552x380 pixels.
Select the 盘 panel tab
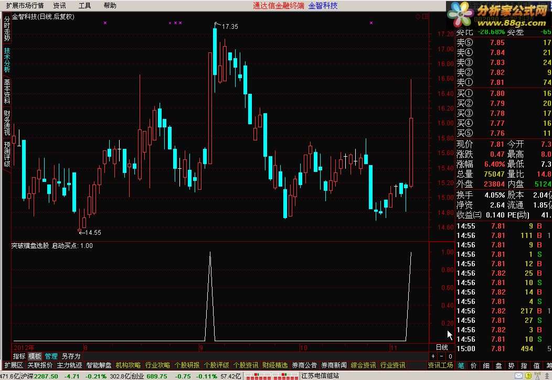point(499,366)
